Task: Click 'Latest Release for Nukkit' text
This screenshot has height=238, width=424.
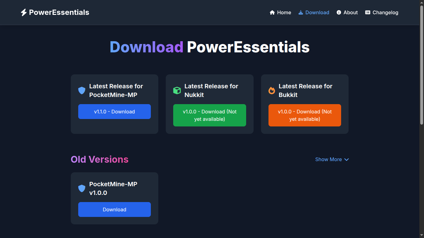Action: pyautogui.click(x=211, y=90)
